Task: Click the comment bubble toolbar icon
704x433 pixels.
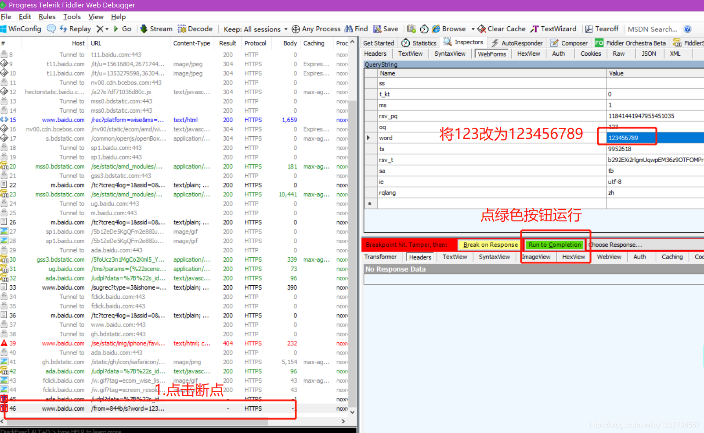Action: click(51, 29)
